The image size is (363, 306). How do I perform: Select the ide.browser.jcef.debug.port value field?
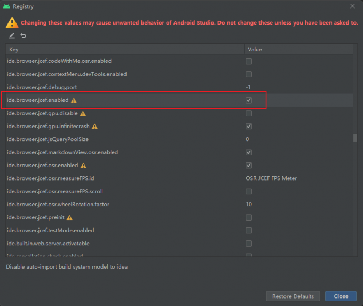(x=298, y=87)
